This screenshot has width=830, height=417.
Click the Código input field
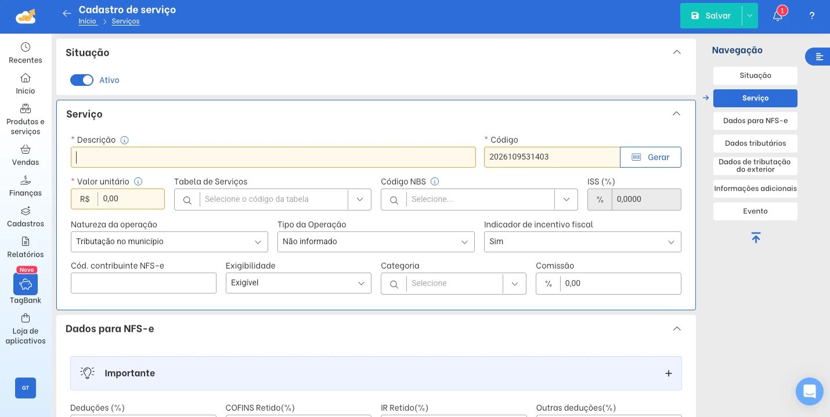point(552,157)
